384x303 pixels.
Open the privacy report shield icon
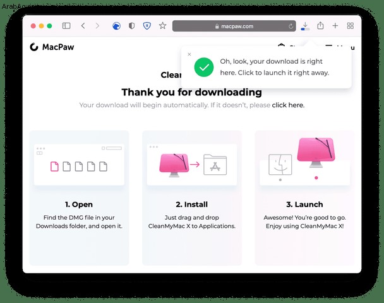[131, 26]
